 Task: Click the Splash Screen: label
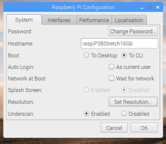coord(25,90)
